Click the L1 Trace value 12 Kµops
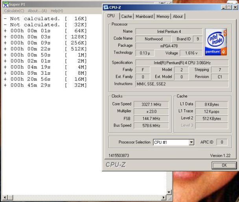The width and height of the screenshot is (239, 202). 211,111
